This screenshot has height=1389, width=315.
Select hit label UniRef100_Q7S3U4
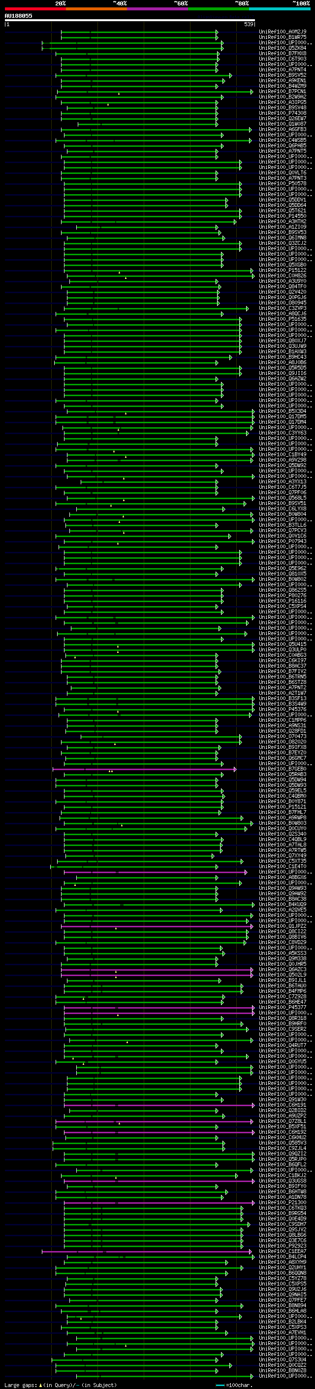coord(283,1360)
